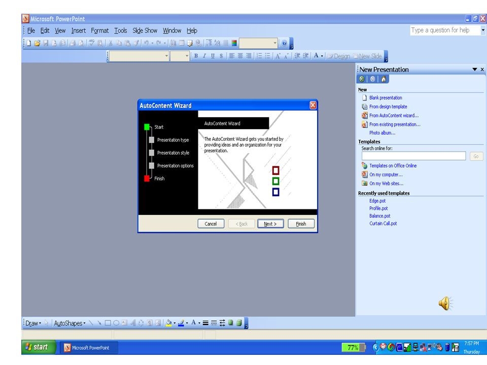Click the Insert Table icon
Screen dimensions: 487x365
click(x=182, y=43)
